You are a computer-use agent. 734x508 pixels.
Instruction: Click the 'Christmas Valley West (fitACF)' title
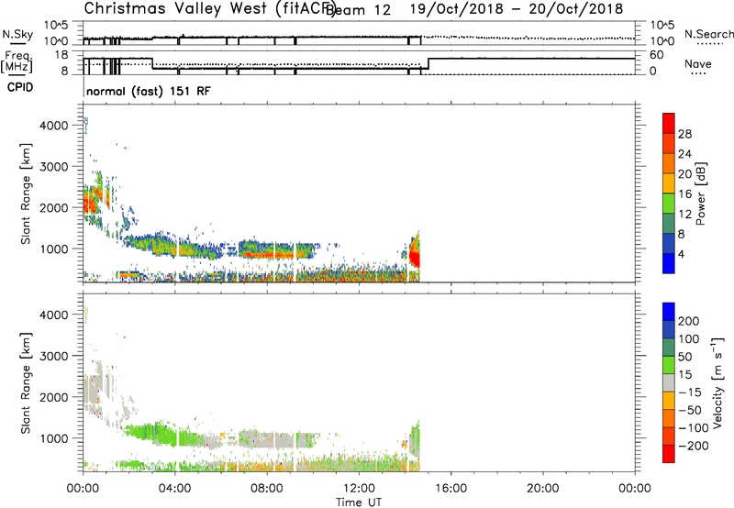click(x=209, y=9)
